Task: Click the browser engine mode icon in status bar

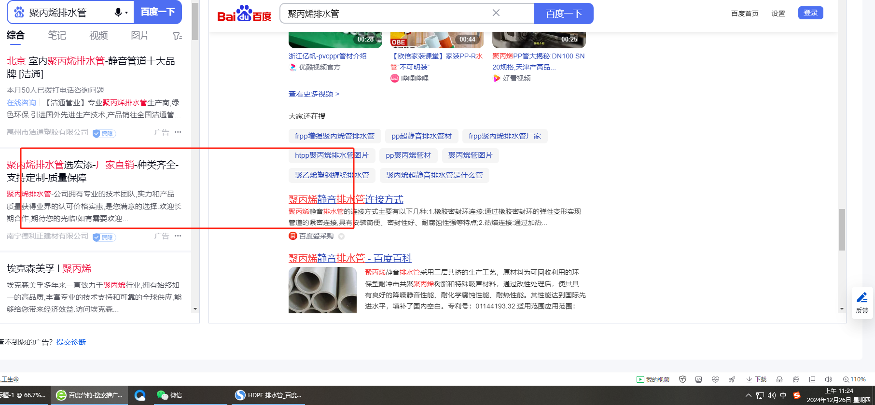Action: 796,379
